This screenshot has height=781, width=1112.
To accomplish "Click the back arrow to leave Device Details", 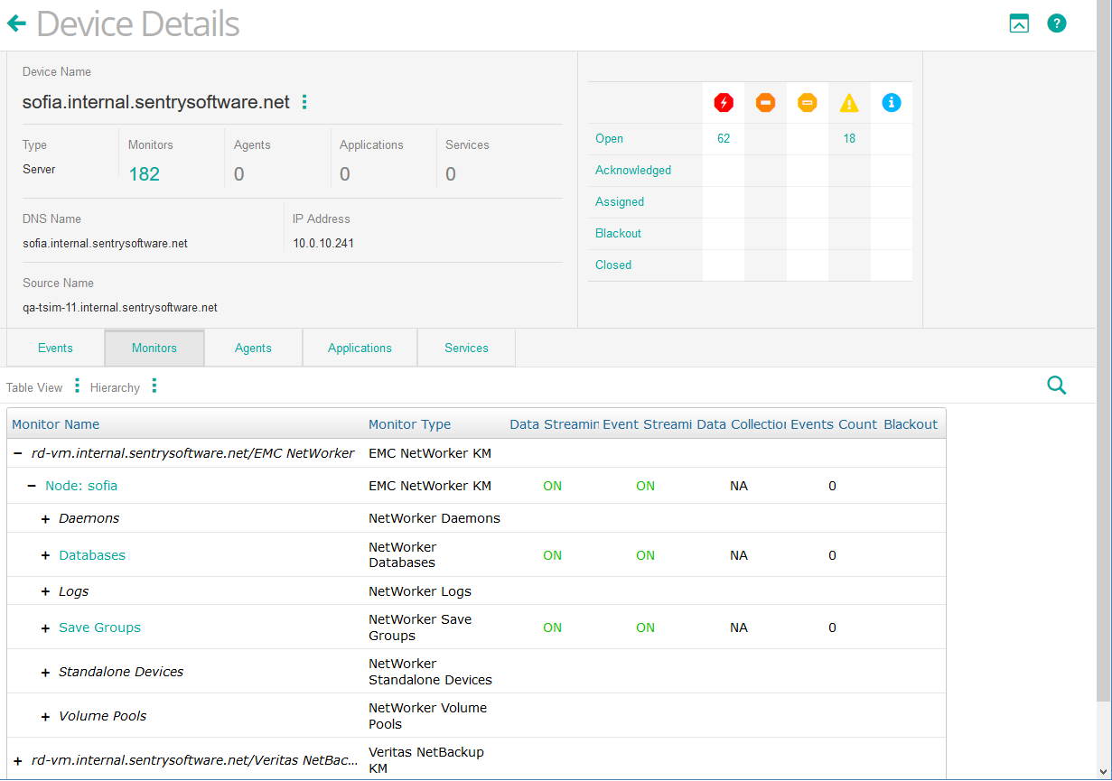I will [x=17, y=23].
